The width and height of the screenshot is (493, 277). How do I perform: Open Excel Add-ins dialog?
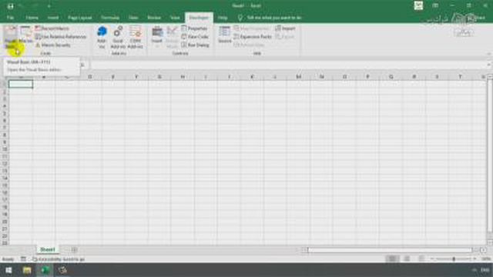(x=118, y=37)
